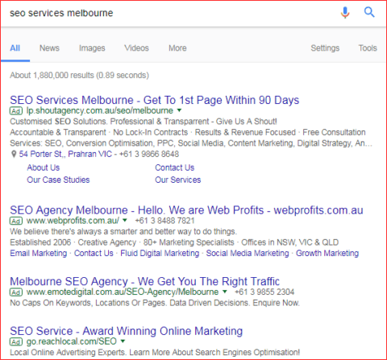This screenshot has width=387, height=360.
Task: Expand dropdown arrow after emotedigital.com.au URL
Action: click(x=225, y=292)
